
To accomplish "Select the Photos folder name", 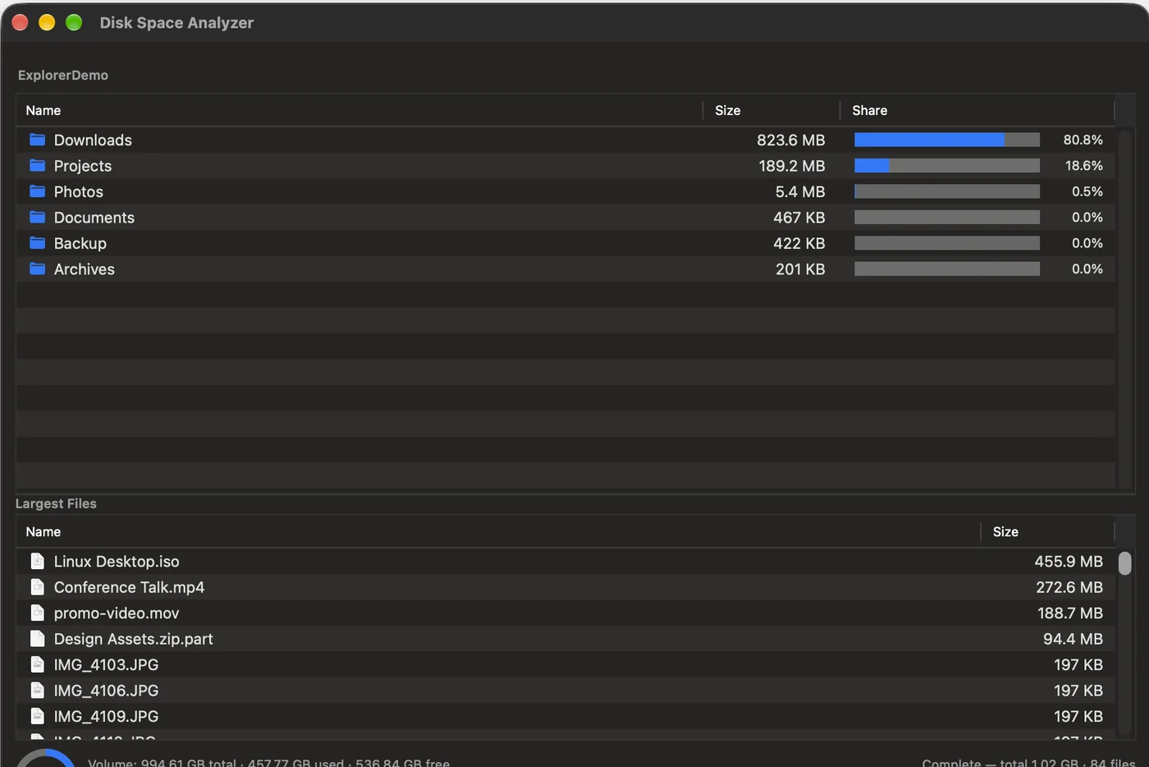I will pyautogui.click(x=79, y=192).
